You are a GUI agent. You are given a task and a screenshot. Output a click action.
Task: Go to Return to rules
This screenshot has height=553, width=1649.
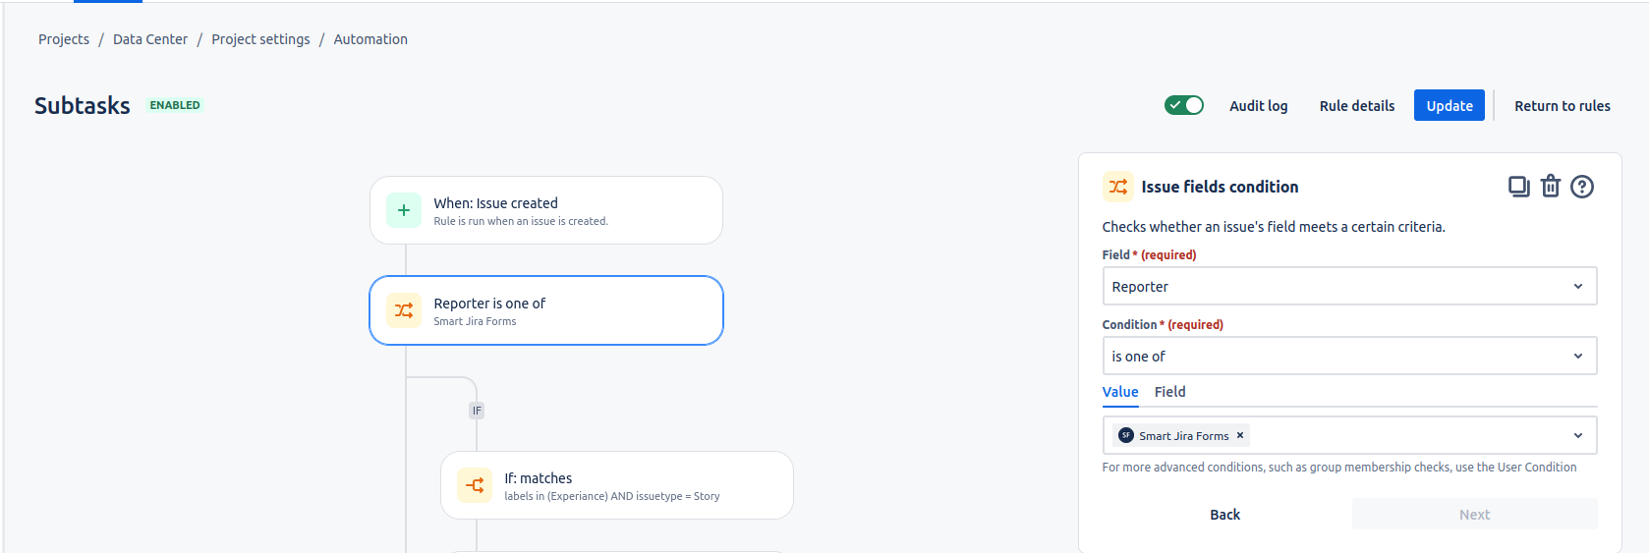(x=1562, y=106)
